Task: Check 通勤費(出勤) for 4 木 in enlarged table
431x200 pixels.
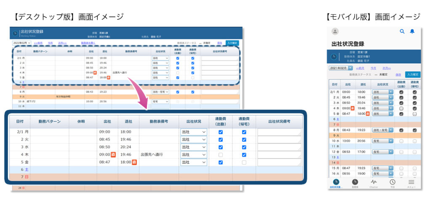Action: (x=221, y=155)
